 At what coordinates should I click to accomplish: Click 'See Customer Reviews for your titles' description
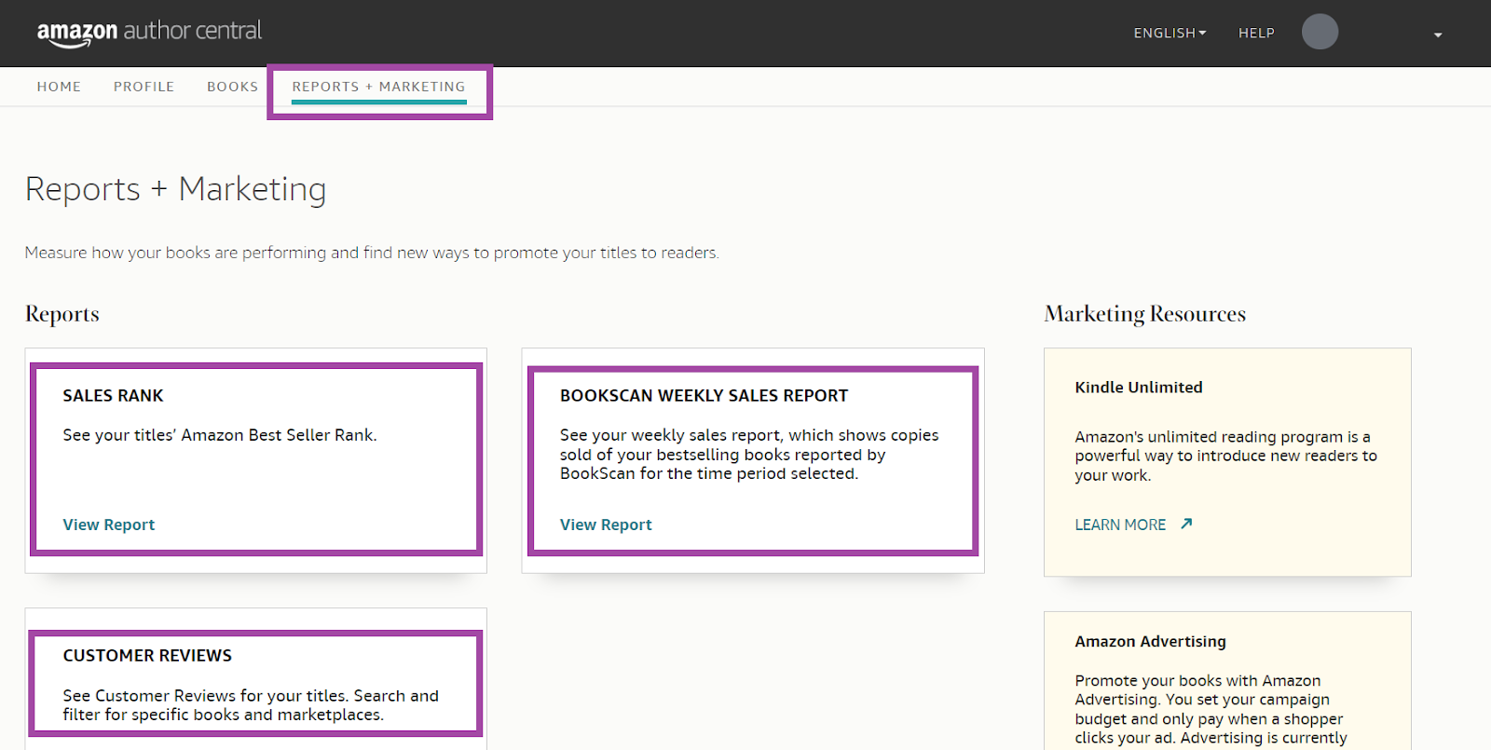click(x=251, y=705)
